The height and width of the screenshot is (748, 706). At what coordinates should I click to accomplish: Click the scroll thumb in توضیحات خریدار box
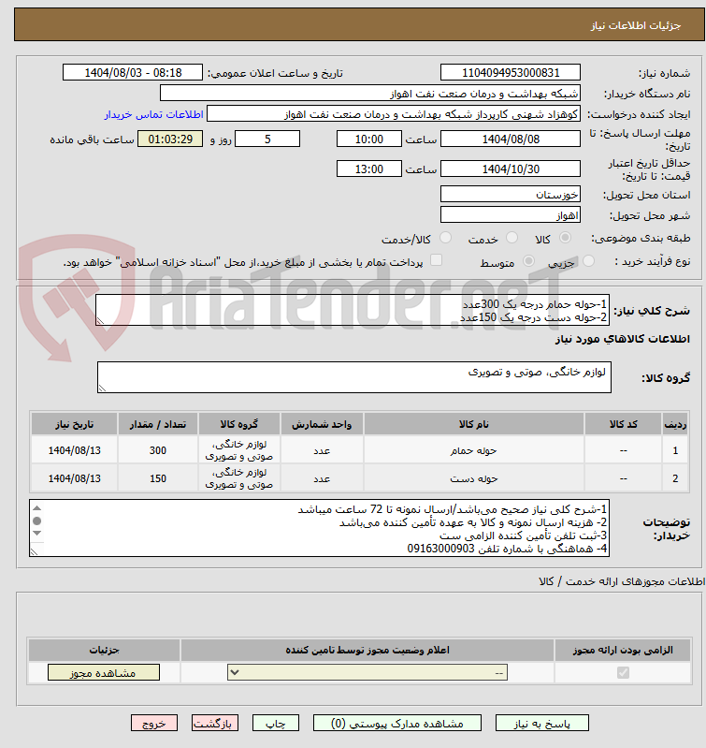coord(37,521)
